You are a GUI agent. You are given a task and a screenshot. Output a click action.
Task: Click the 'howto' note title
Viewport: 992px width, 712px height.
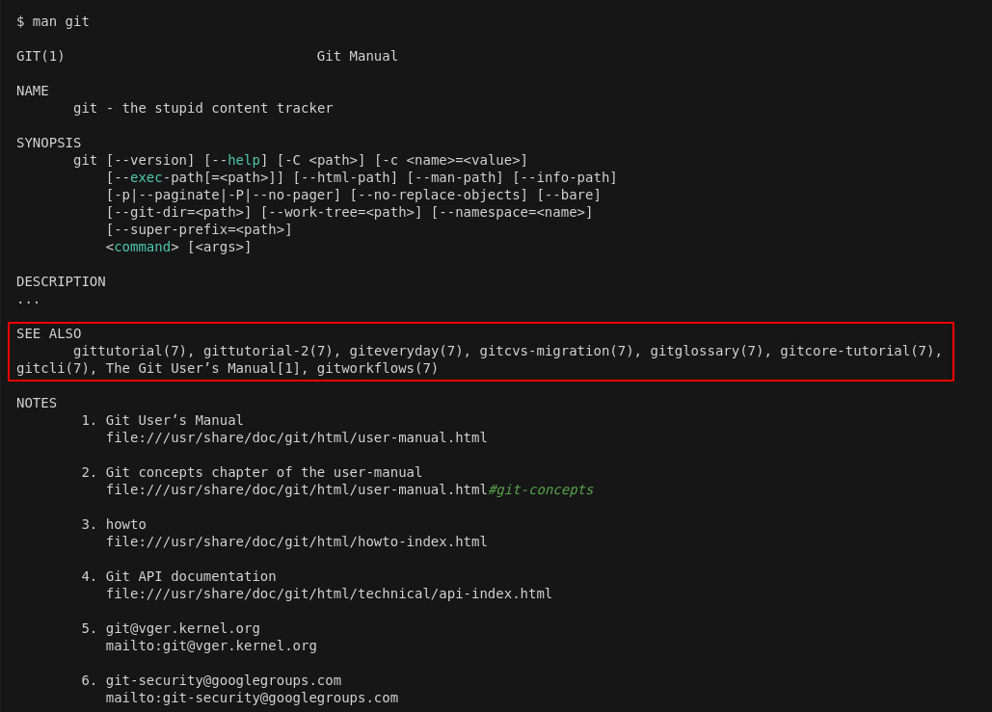point(126,525)
